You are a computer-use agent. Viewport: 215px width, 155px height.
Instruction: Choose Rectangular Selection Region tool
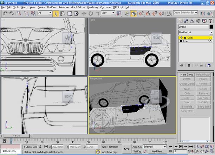(69, 14)
